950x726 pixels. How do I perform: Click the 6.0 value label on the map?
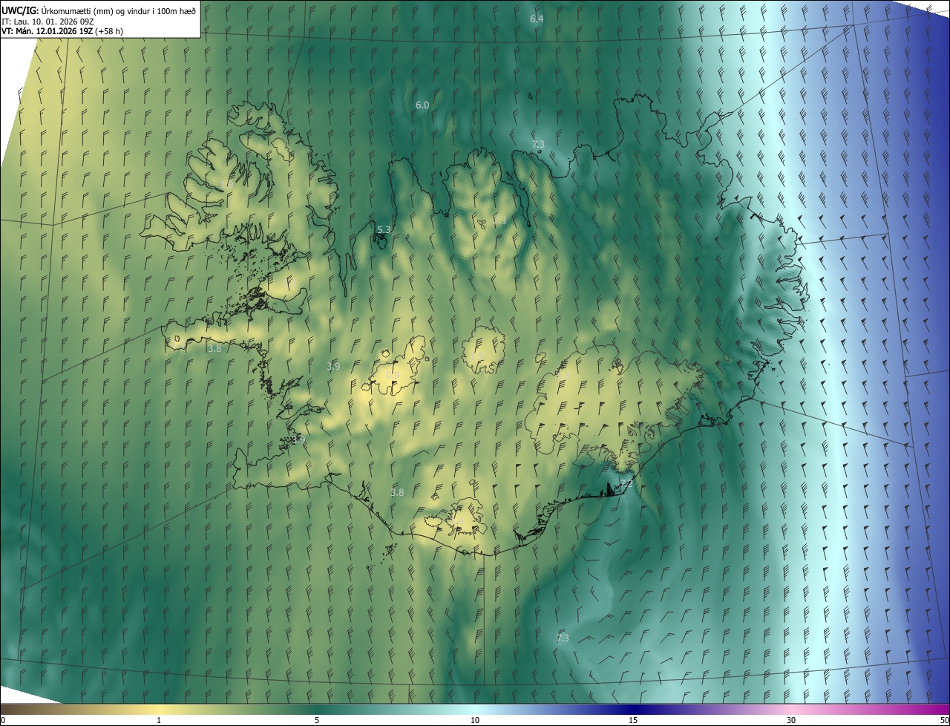coord(422,105)
